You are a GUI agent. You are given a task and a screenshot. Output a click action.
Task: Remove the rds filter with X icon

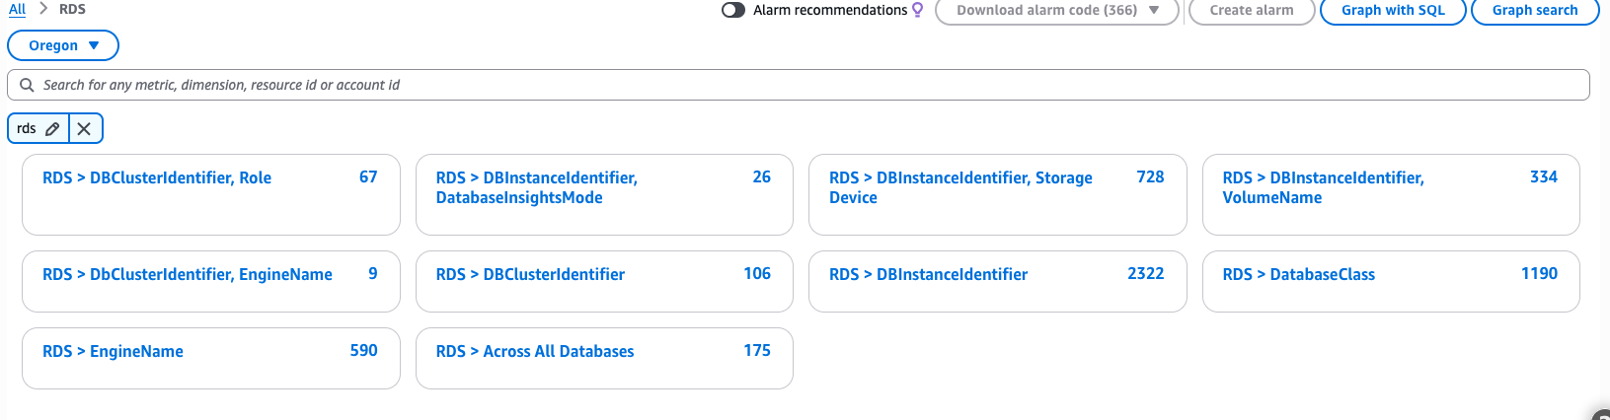pos(85,128)
